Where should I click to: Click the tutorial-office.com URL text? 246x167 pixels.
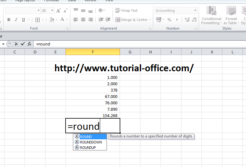124,68
